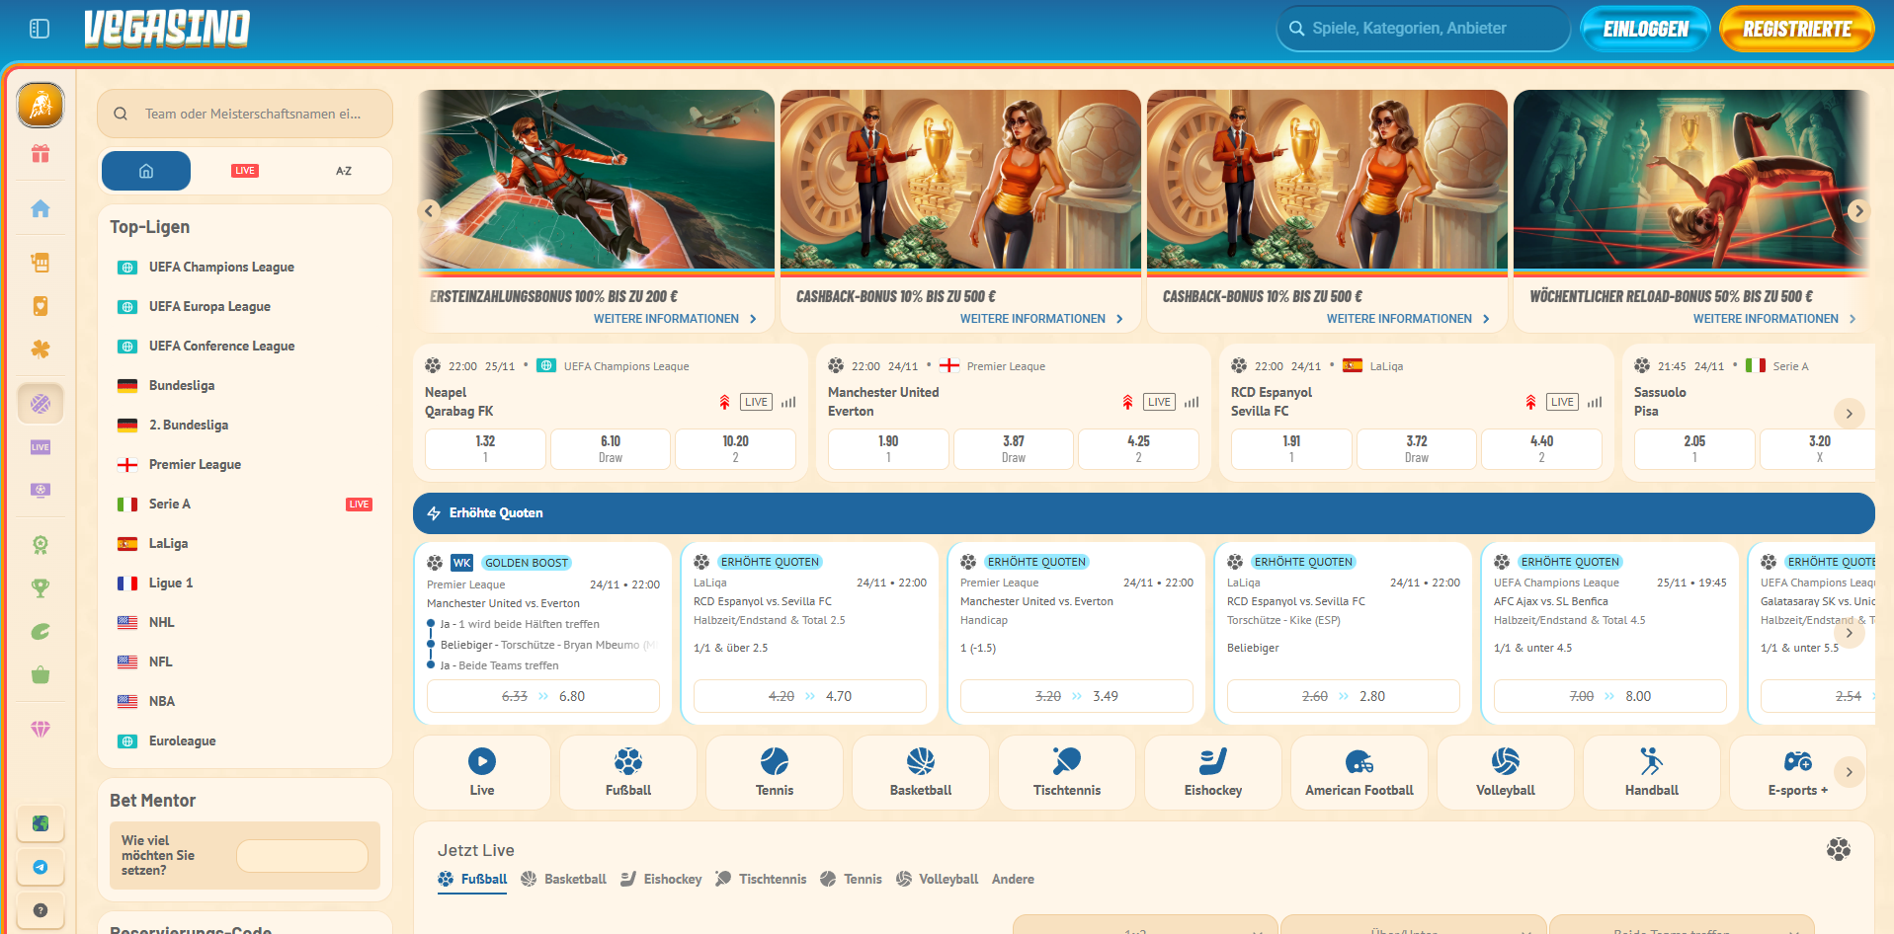This screenshot has height=934, width=1894.
Task: Switch to the LIVE tab above the leagues list
Action: click(243, 170)
